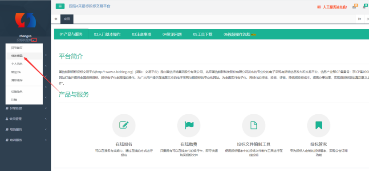Viewport: 369px width, 171px height.
Task: Click the 在线缴费 flag icon
Action: pos(189,125)
